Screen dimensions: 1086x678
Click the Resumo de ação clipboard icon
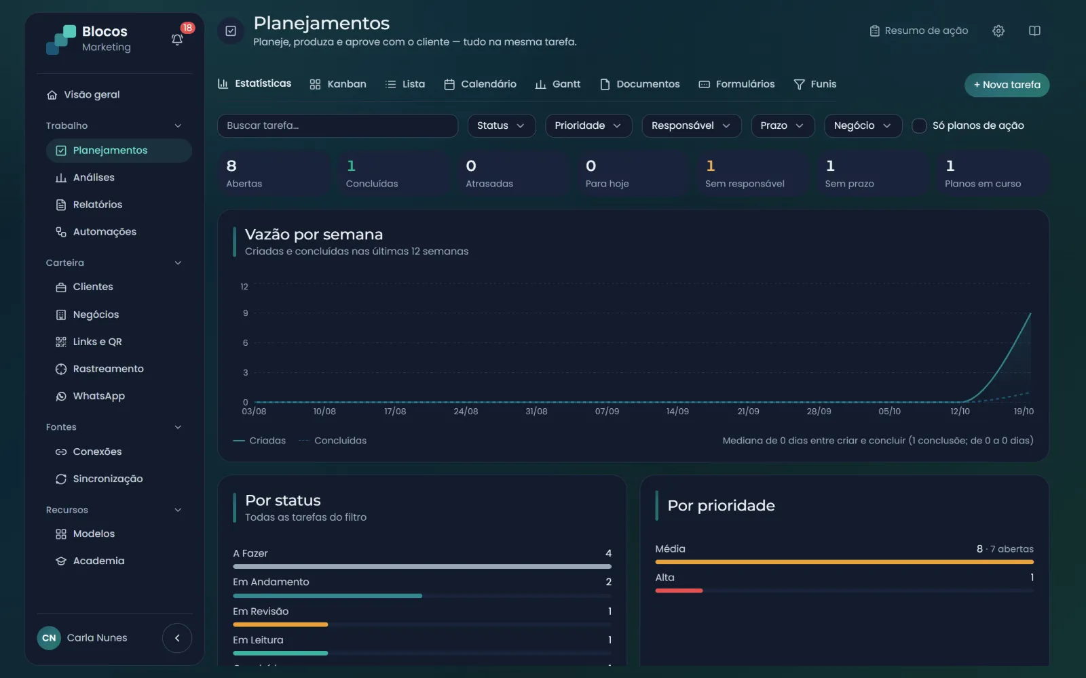coord(875,31)
